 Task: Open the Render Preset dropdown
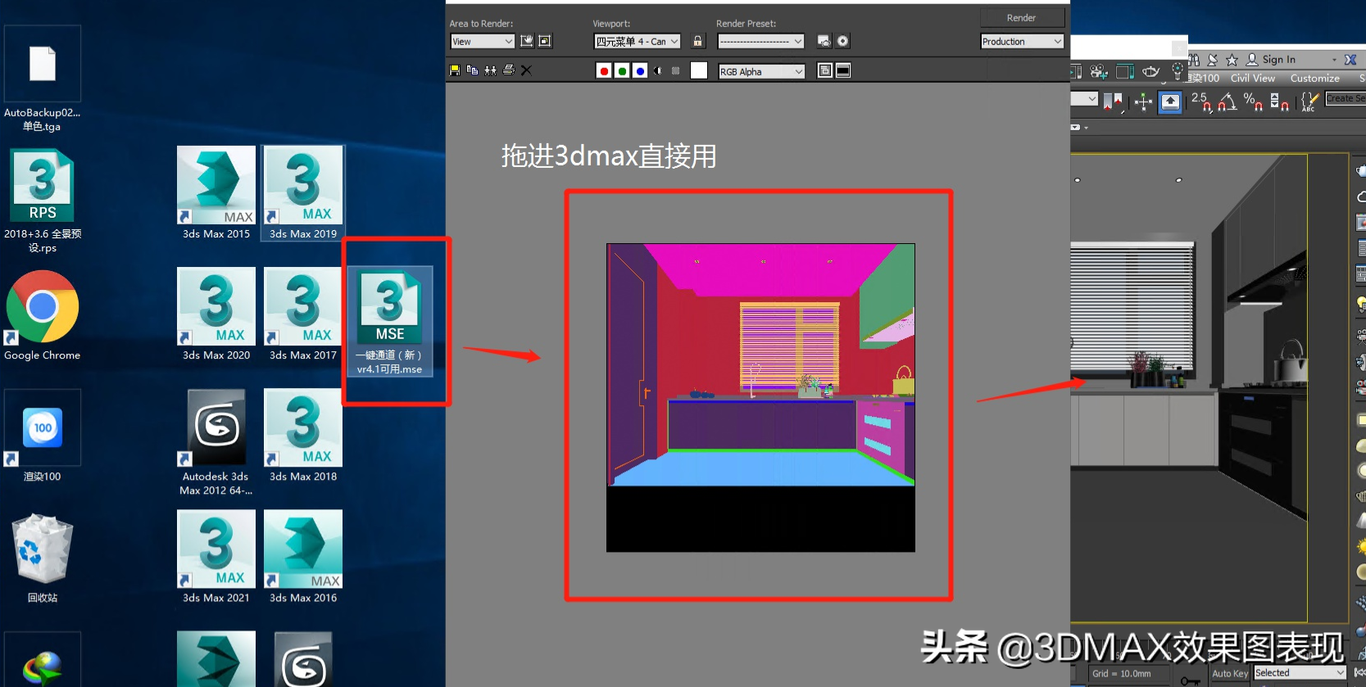(761, 41)
